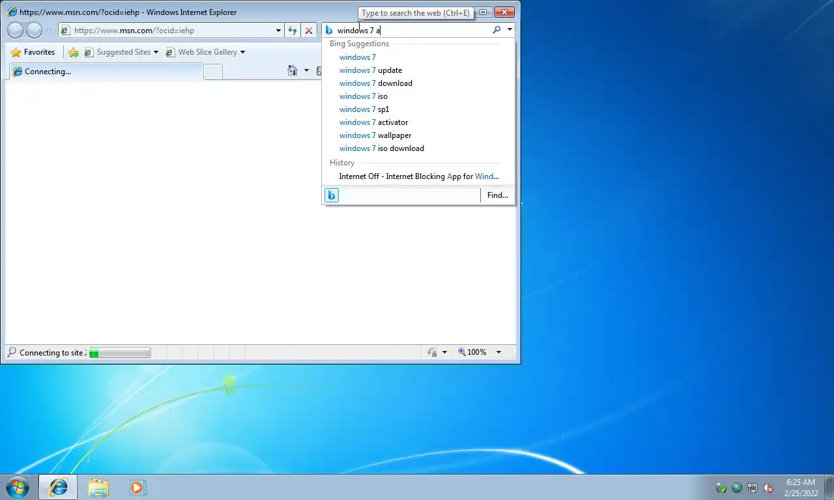
Task: Maximize the Internet Explorer window
Action: click(x=483, y=12)
